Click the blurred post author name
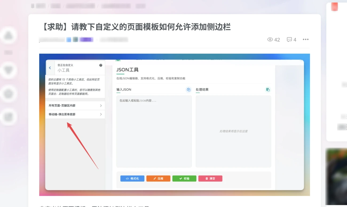 52,40
